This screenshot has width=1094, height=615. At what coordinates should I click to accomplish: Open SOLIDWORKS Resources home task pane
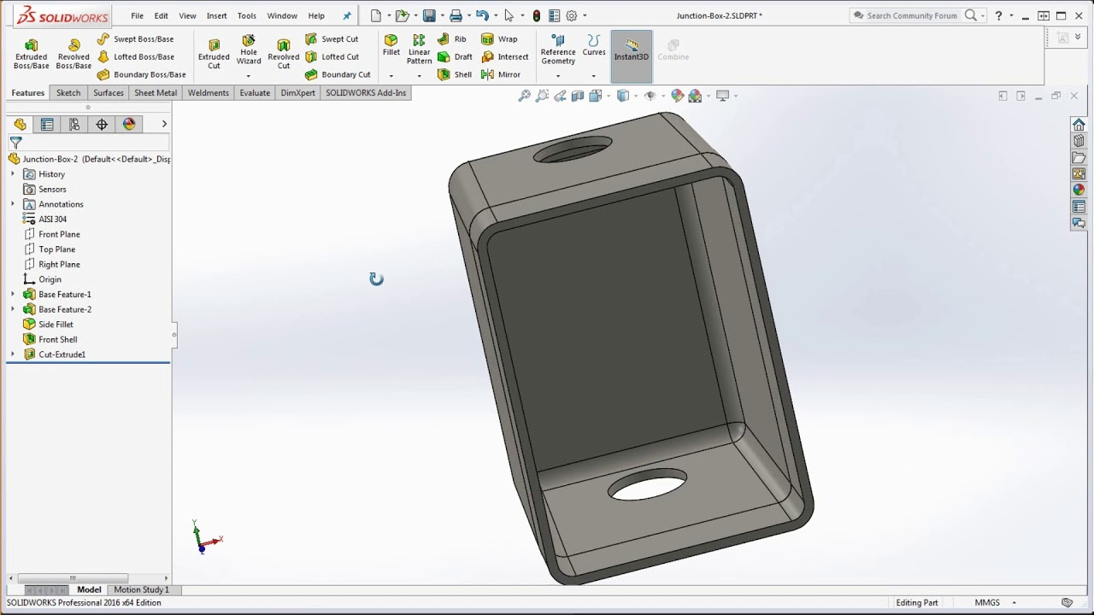coord(1079,125)
